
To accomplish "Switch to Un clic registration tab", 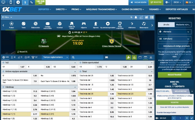I will coord(166,25).
